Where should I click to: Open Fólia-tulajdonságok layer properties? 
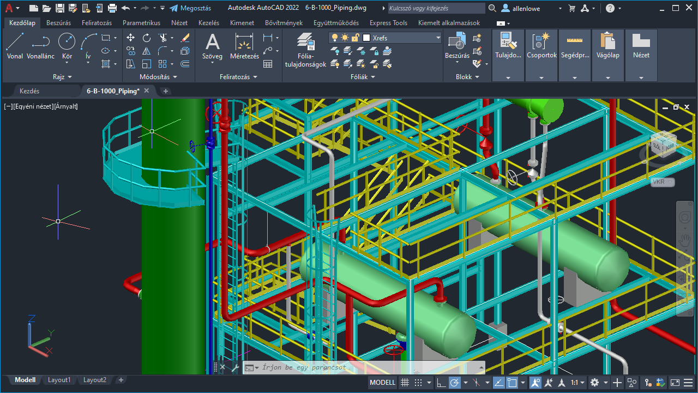(305, 50)
